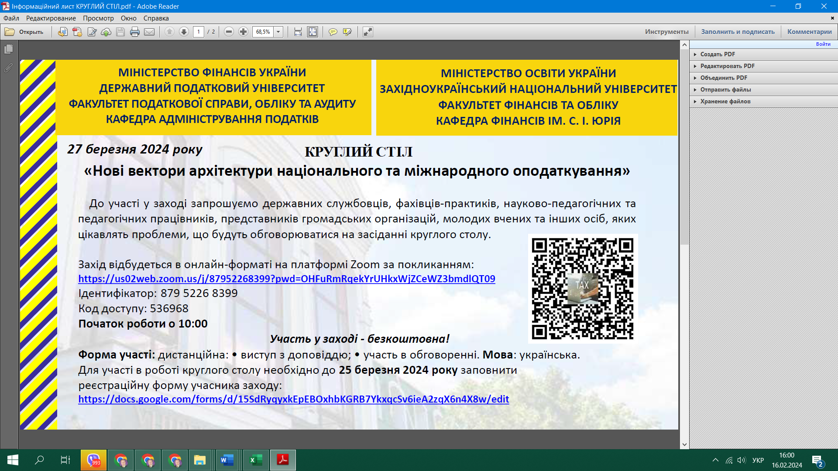Click the save floppy disk icon
Image resolution: width=838 pixels, height=471 pixels.
(120, 32)
